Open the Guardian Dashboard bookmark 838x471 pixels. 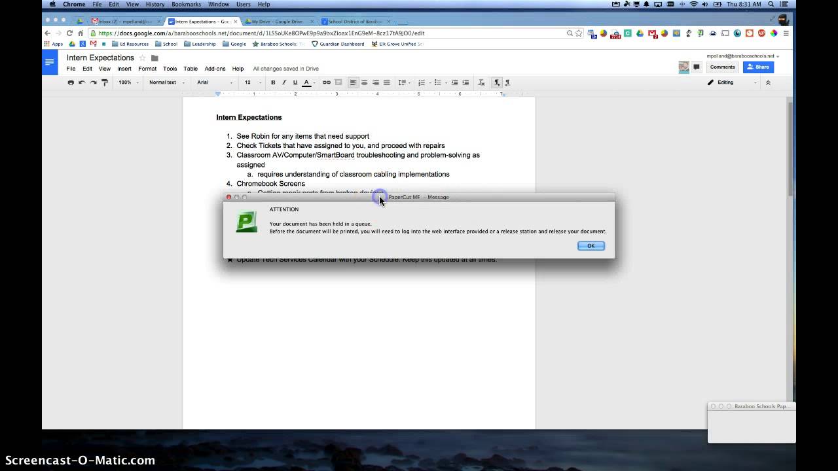338,44
